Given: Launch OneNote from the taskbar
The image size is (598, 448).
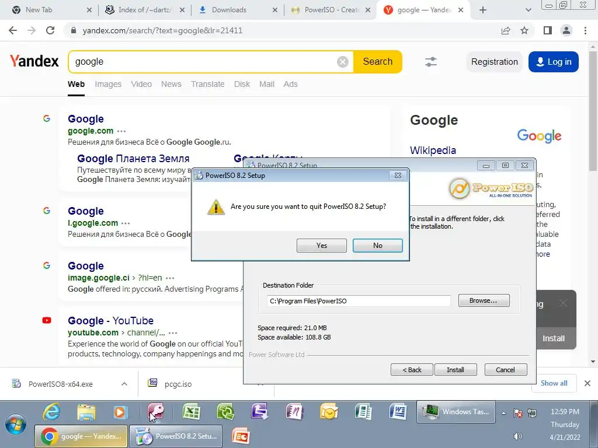Looking at the screenshot, I should pyautogui.click(x=294, y=411).
